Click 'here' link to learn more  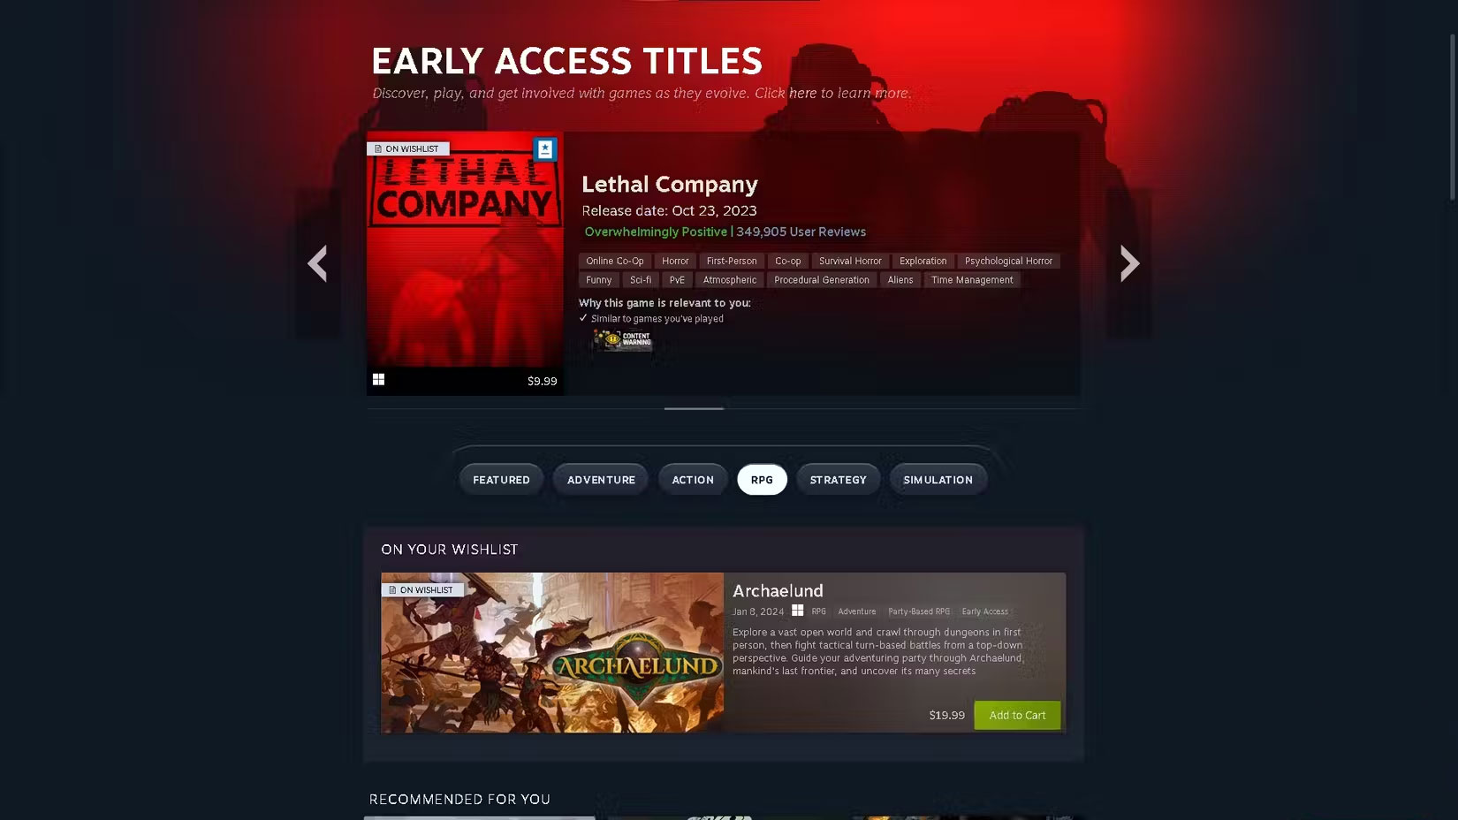coord(802,93)
